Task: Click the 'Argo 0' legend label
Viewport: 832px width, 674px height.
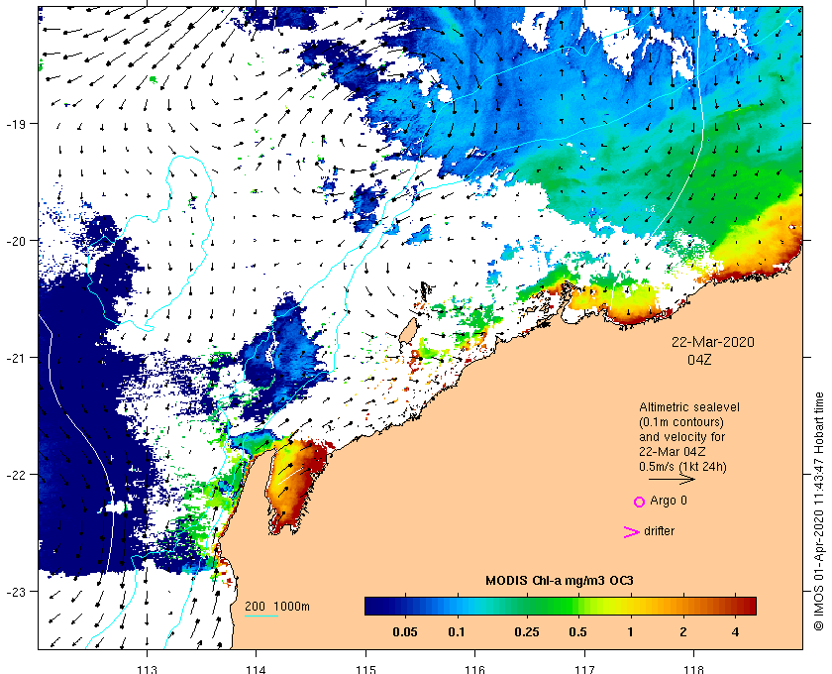Action: (x=669, y=501)
